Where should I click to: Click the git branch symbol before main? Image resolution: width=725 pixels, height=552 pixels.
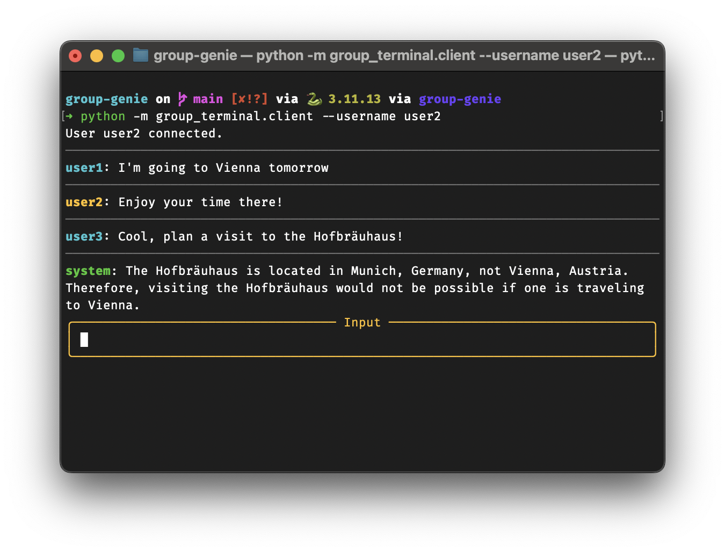(x=183, y=99)
